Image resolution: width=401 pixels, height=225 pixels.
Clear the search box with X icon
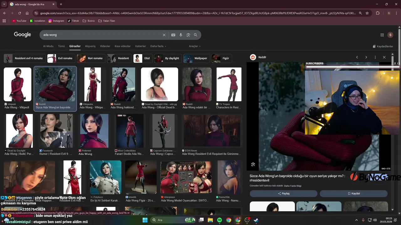(164, 35)
